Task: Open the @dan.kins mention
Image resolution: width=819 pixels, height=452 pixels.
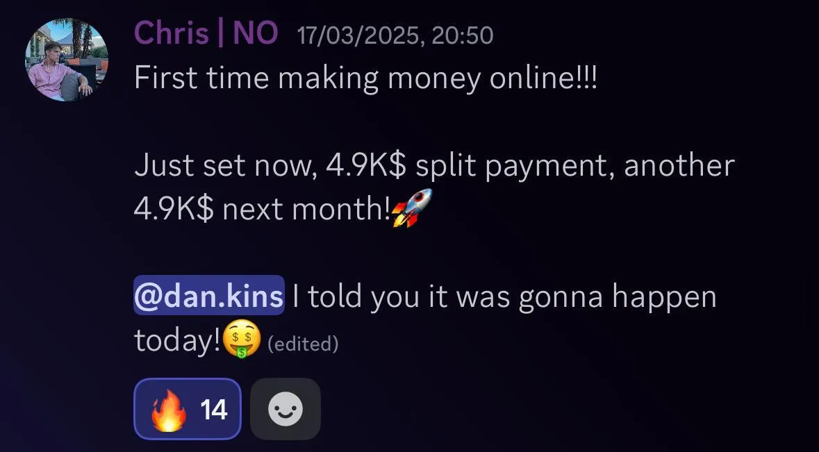Action: point(209,295)
